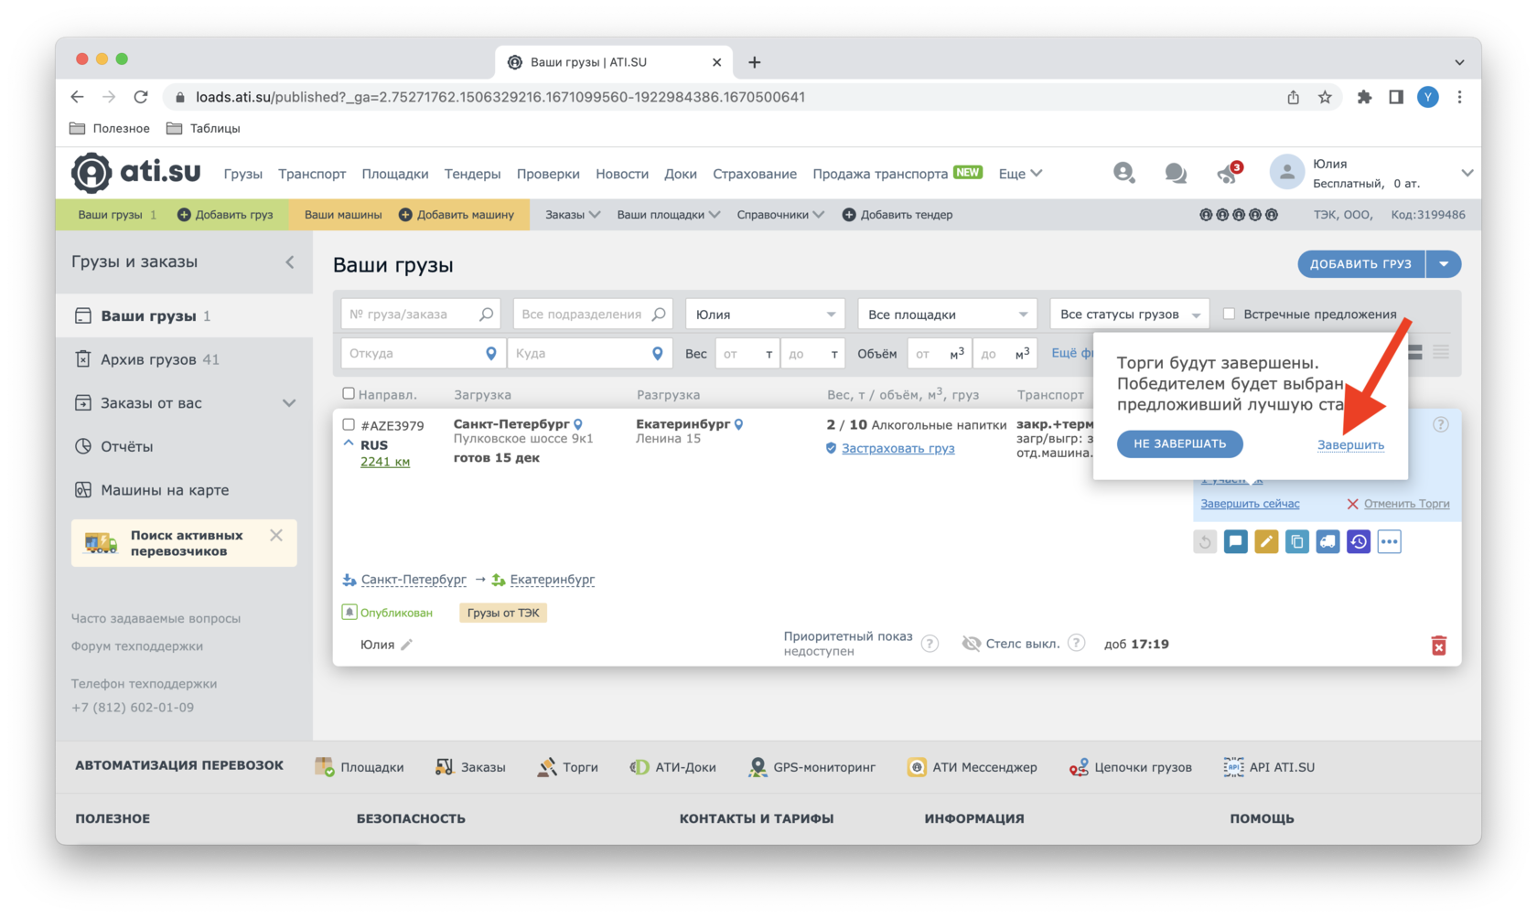Click ДОБАВИТЬ ГРУЗ button
The height and width of the screenshot is (918, 1537).
[1361, 264]
